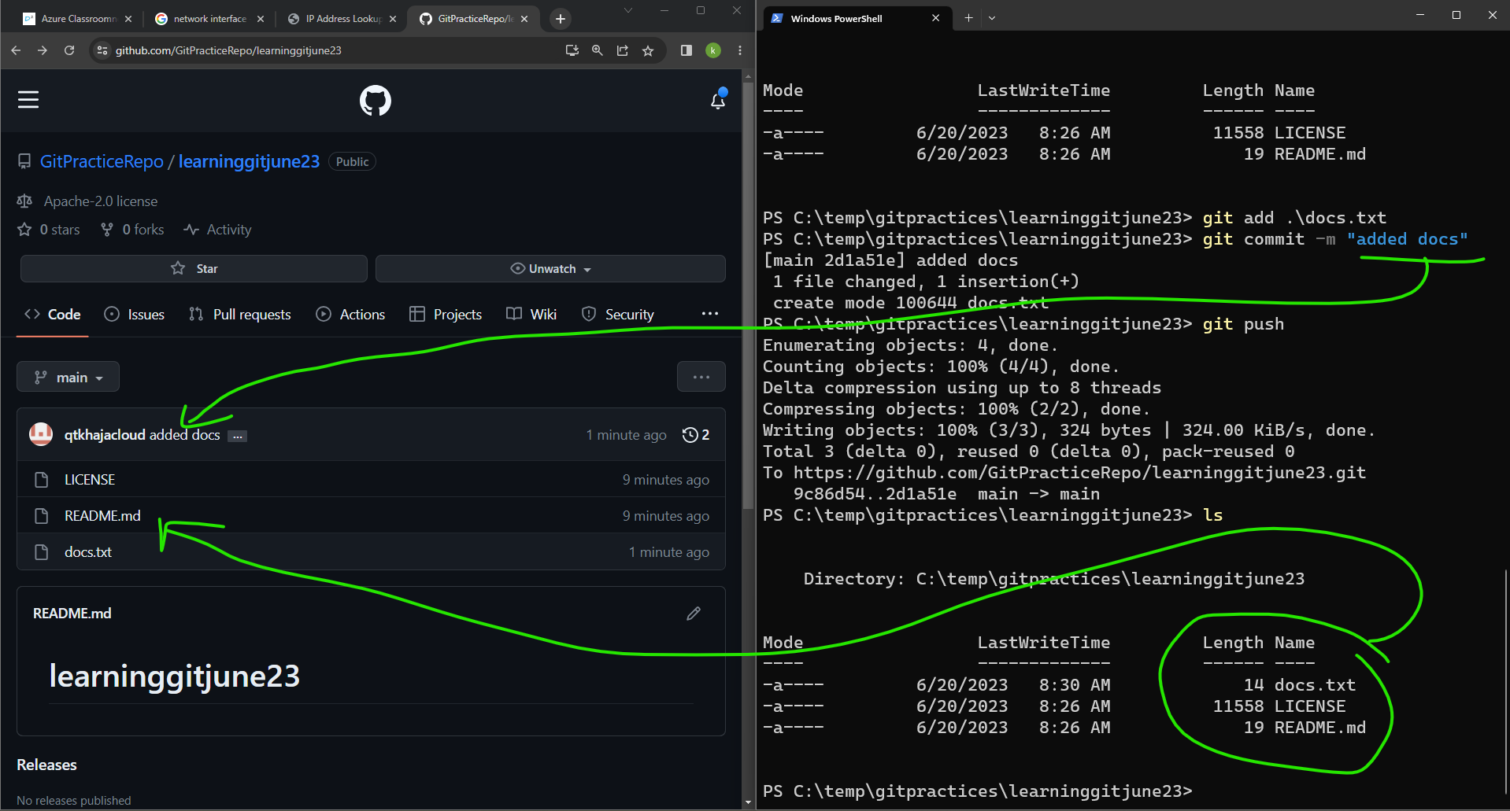Switch to network interface Chrome tab
1510x811 pixels.
coord(209,19)
